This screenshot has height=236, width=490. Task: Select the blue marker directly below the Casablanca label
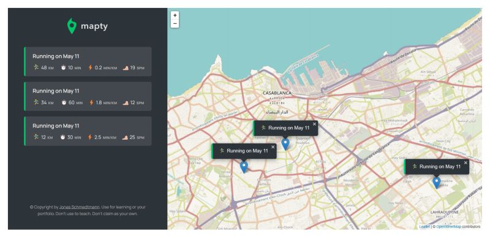point(285,144)
